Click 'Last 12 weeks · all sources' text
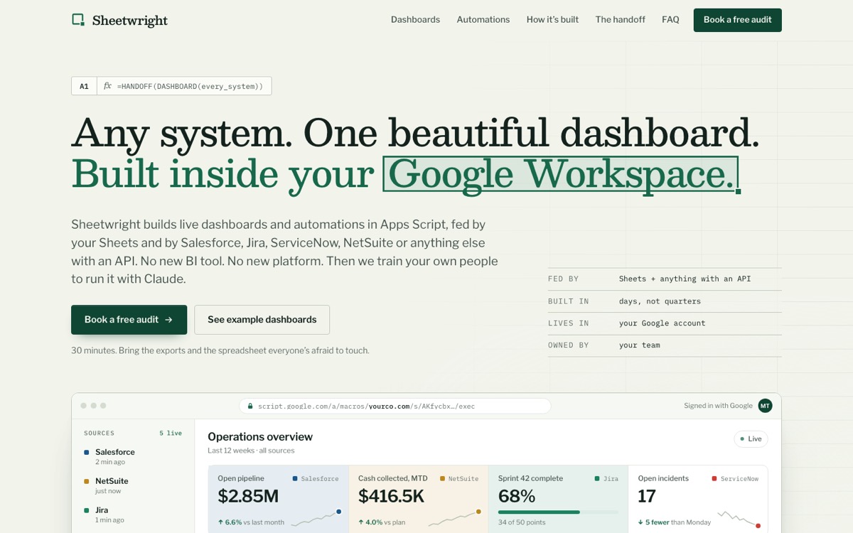 pyautogui.click(x=251, y=451)
